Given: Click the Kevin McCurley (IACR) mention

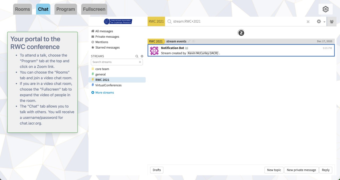Looking at the screenshot, I should (x=203, y=53).
